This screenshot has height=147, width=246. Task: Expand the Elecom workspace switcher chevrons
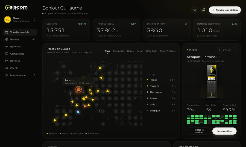coord(34,20)
